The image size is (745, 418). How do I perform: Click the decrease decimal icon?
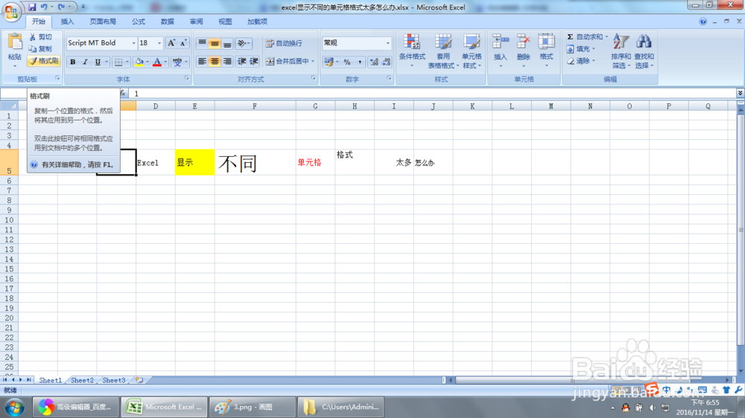coord(386,62)
